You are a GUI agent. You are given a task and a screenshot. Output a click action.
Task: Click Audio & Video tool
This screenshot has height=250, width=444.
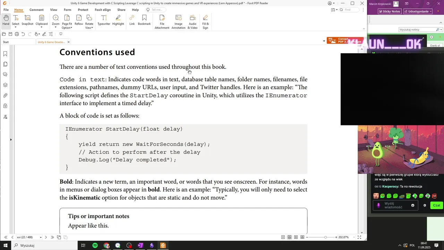193,22
